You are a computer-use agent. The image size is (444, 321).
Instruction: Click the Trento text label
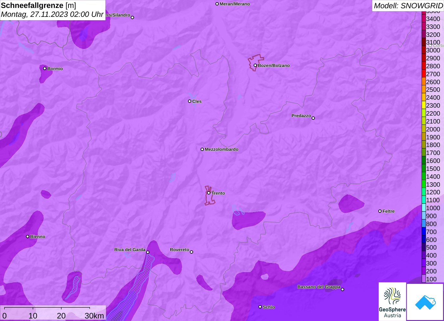point(218,193)
